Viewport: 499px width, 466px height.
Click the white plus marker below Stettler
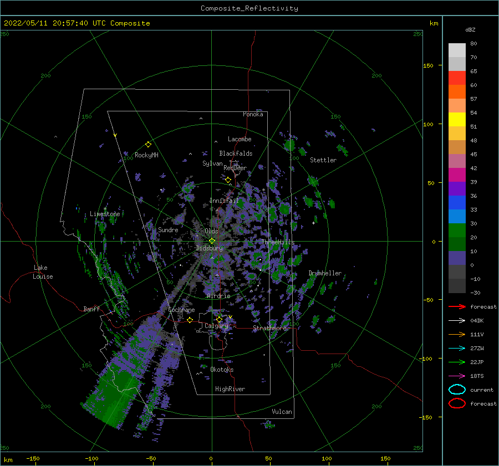pos(313,223)
